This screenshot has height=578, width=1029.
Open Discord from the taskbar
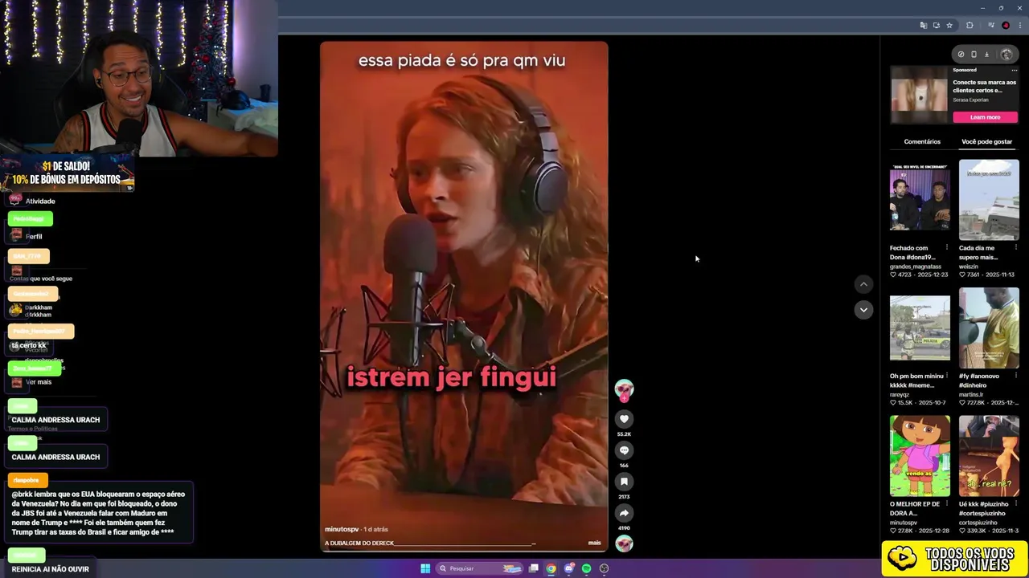(568, 568)
